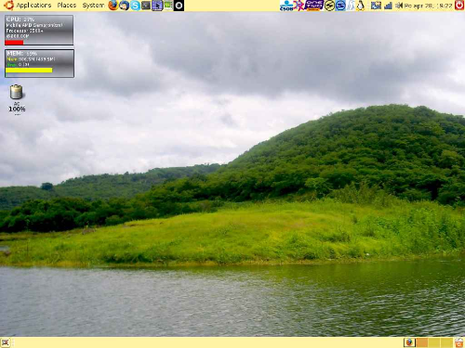
Task: Toggle show desktop button in bottom panel
Action: coord(6,342)
